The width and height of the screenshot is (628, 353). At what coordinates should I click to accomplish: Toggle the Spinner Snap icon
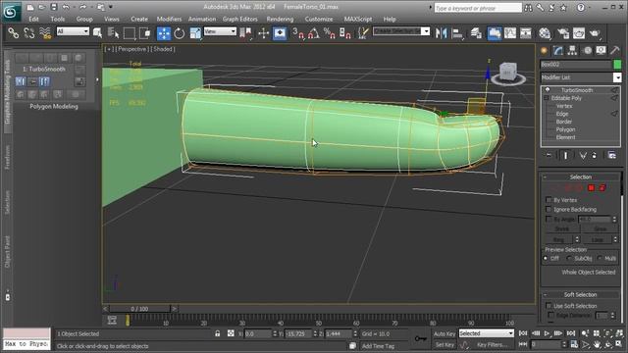click(x=344, y=32)
